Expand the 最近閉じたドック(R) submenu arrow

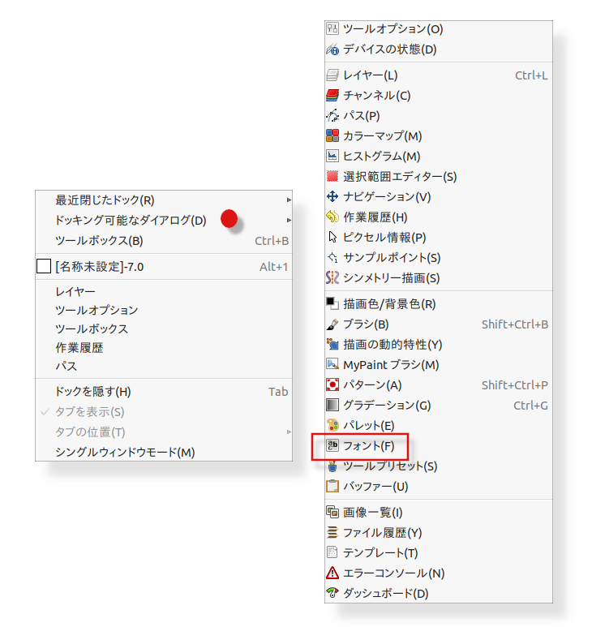tap(289, 200)
